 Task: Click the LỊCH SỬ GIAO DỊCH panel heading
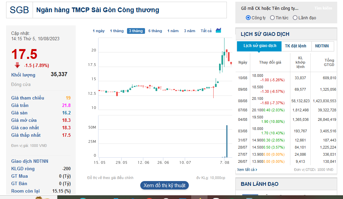[265, 34]
